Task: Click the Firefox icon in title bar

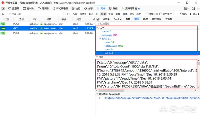Action: pyautogui.click(x=3, y=3)
